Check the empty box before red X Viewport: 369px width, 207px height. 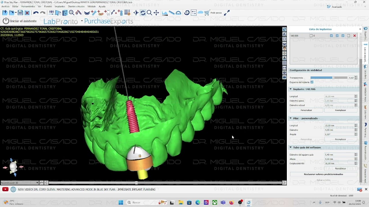pos(349,36)
